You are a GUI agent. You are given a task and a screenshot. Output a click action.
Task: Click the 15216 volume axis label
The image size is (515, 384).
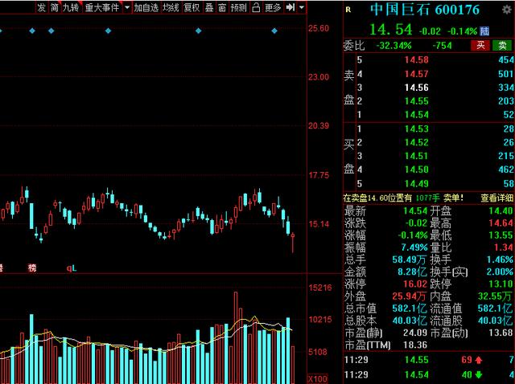click(319, 288)
